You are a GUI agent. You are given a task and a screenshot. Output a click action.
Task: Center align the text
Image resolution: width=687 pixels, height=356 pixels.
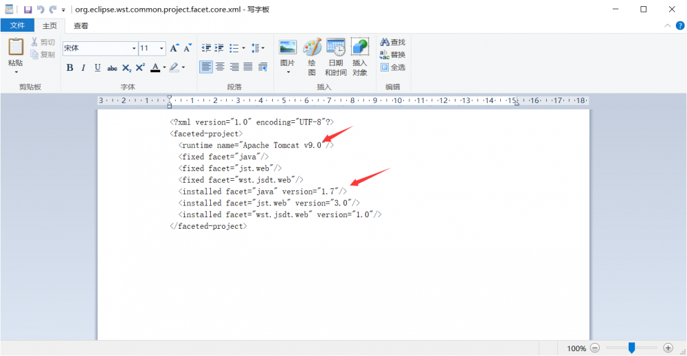[x=221, y=67]
